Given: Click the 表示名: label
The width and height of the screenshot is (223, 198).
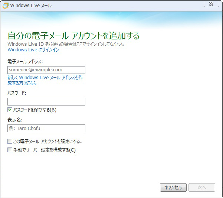Looking at the screenshot, I should click(x=15, y=120).
